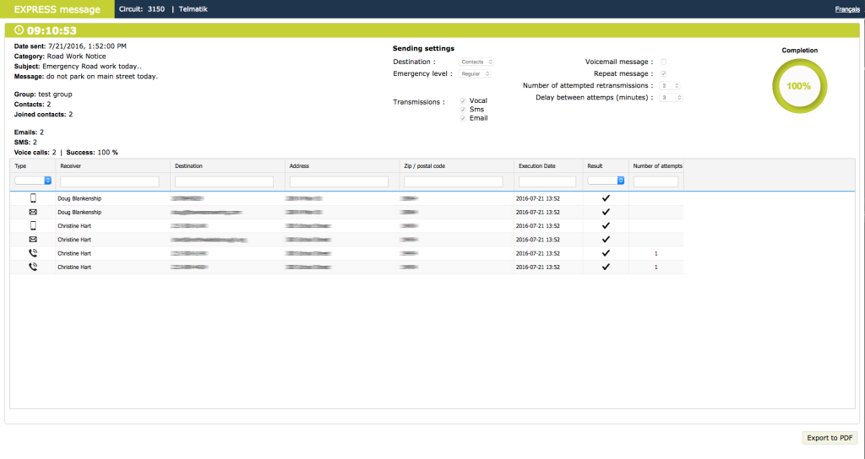This screenshot has height=459, width=865.
Task: Sort by the Number of attempts header
Action: click(x=657, y=166)
